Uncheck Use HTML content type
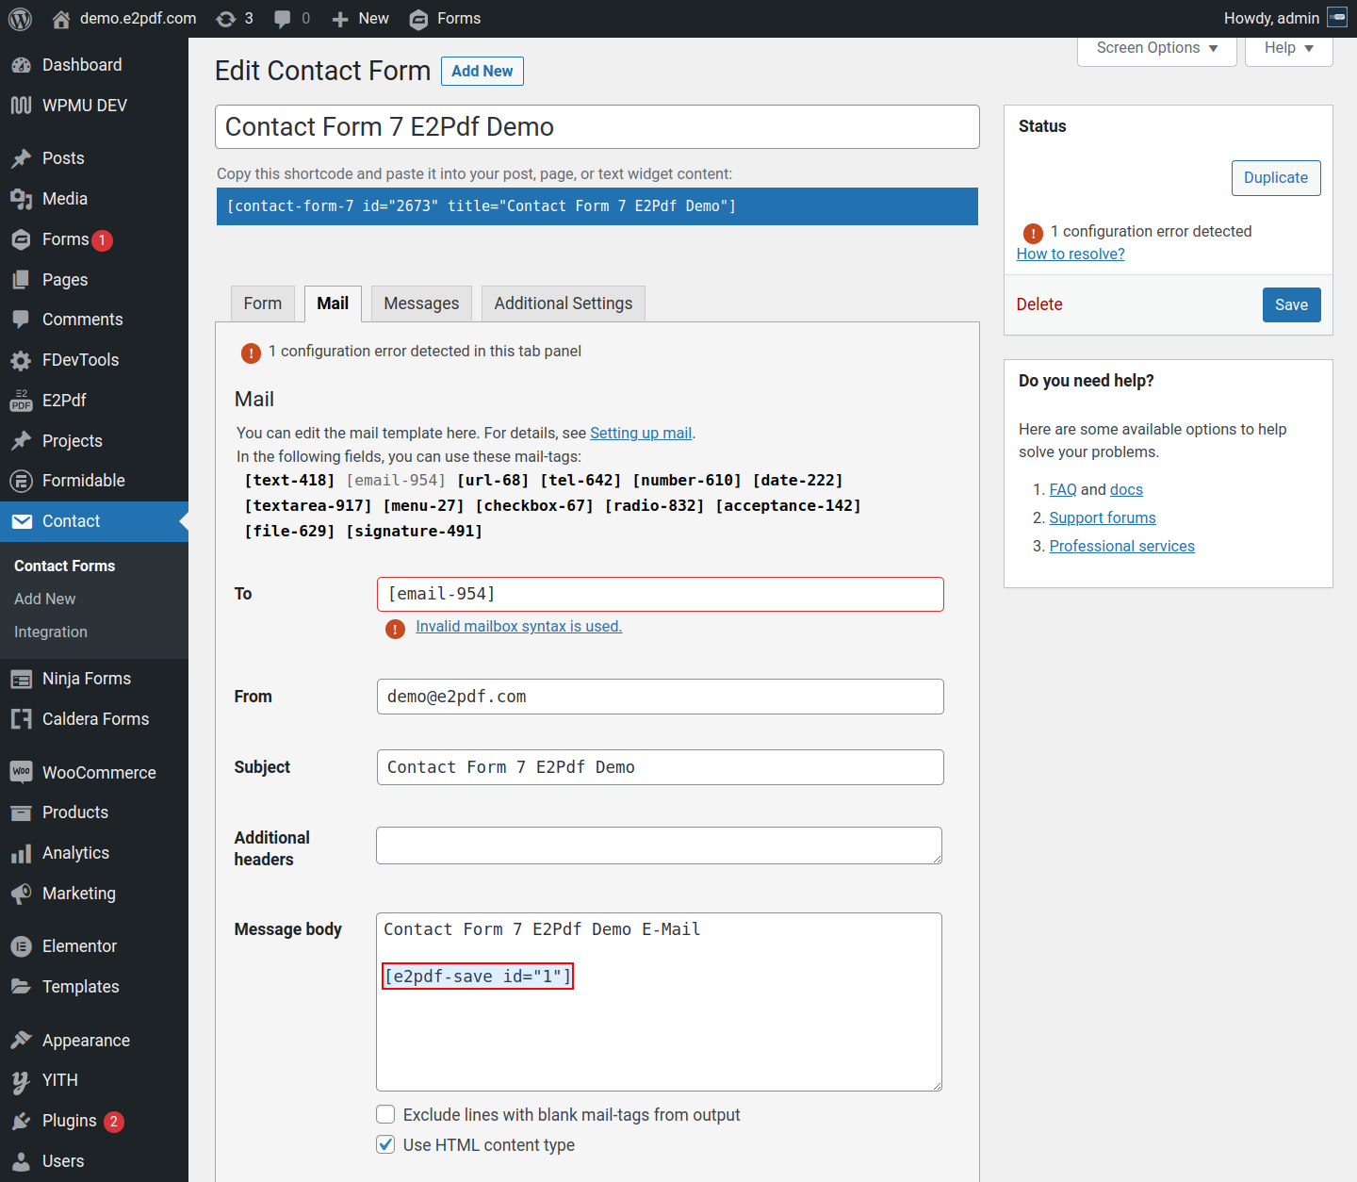1357x1182 pixels. [385, 1145]
